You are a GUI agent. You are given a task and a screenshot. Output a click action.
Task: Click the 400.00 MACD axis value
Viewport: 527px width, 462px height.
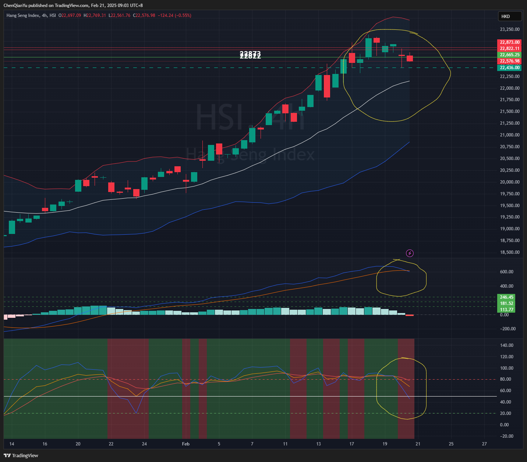pos(507,286)
